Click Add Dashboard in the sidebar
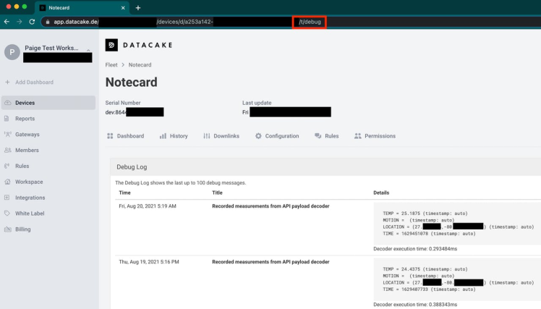Viewport: 541px width, 309px height. coord(34,82)
